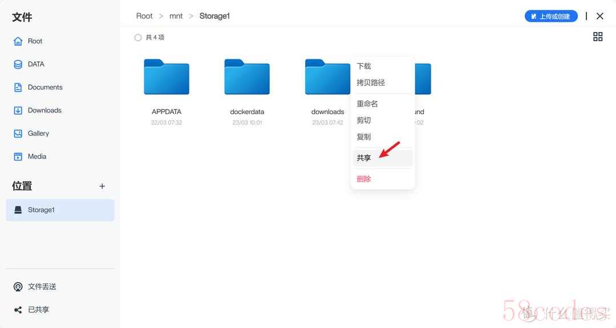This screenshot has height=328, width=616.
Task: Click Storage1 in the breadcrumb
Action: tap(214, 16)
